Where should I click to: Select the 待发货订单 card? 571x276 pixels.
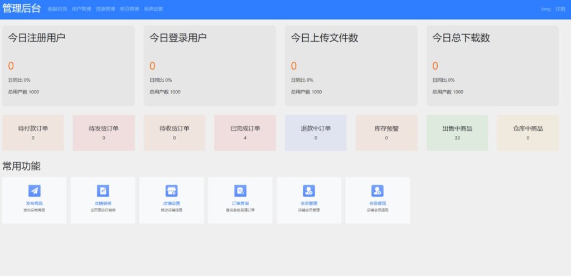[x=104, y=133]
